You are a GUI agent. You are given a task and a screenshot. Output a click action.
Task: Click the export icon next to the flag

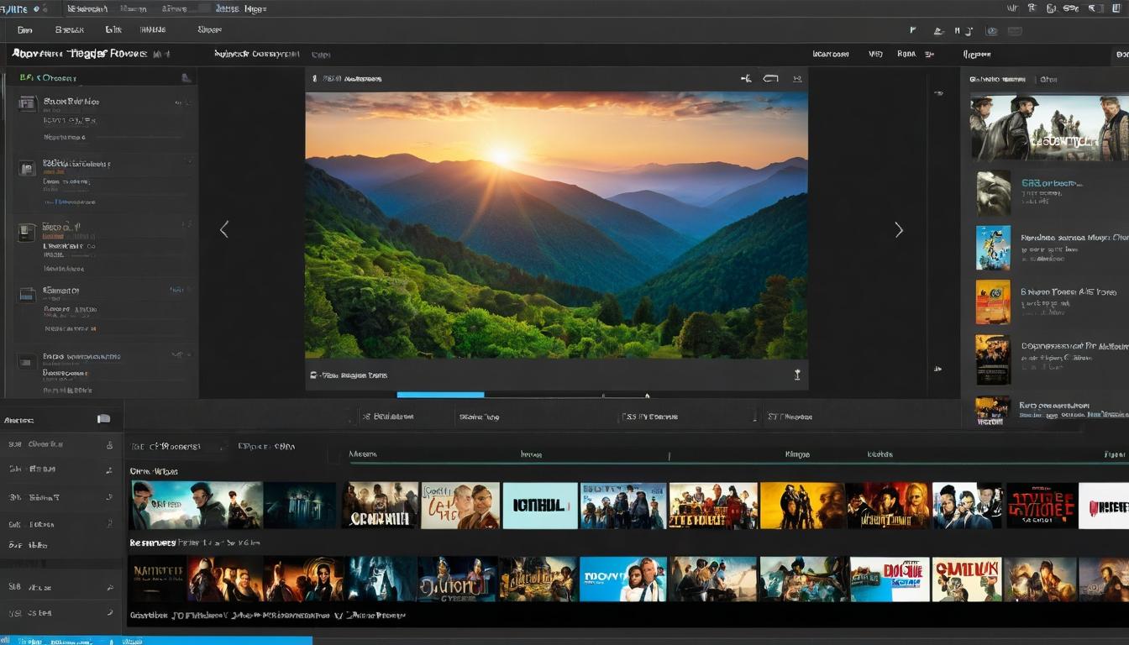(x=938, y=30)
